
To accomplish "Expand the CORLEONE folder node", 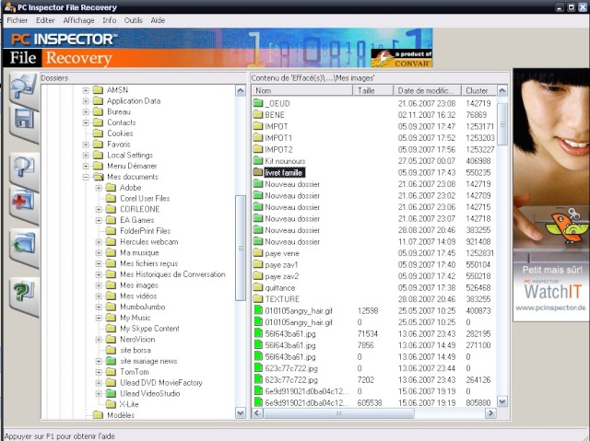I will click(99, 209).
